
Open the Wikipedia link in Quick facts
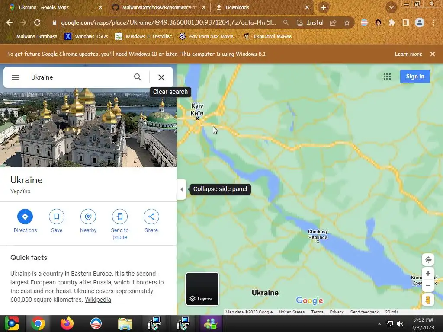98,300
